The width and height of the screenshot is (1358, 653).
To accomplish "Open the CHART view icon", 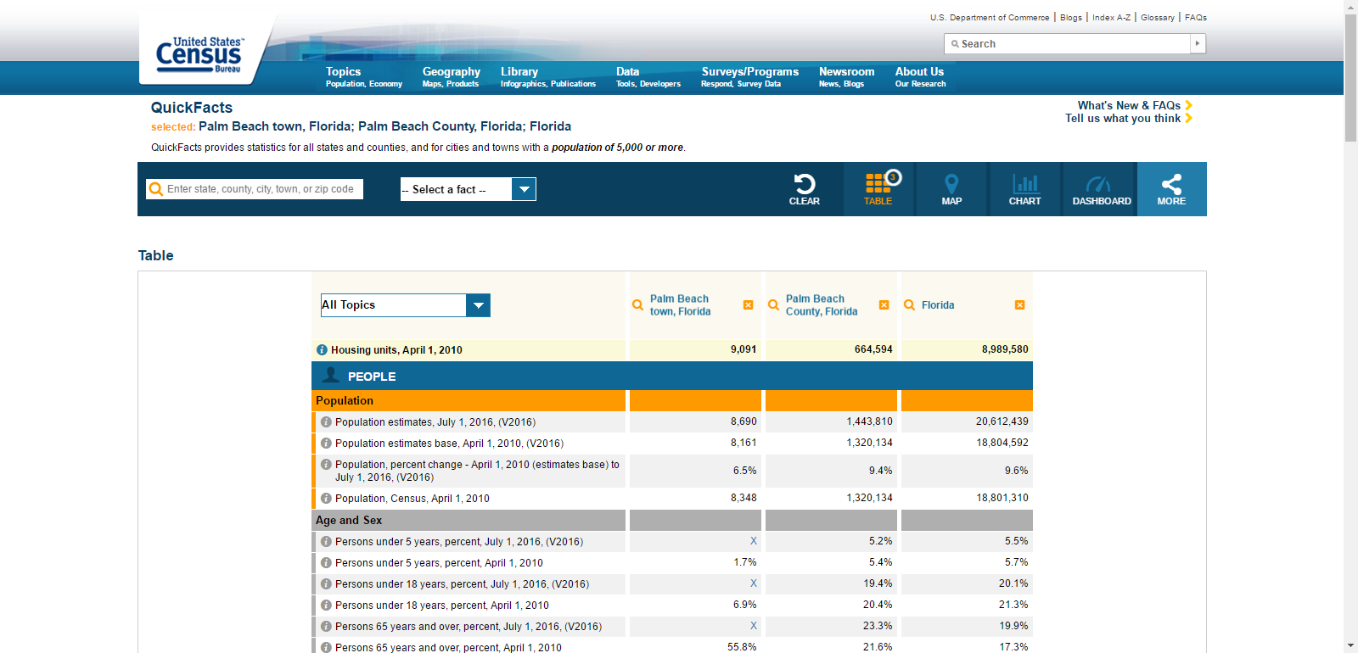I will coord(1025,184).
